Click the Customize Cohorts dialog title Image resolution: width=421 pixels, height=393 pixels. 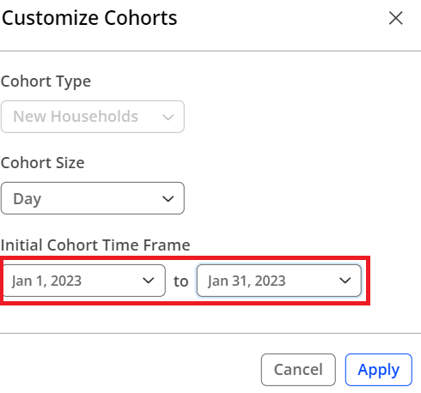(x=89, y=18)
